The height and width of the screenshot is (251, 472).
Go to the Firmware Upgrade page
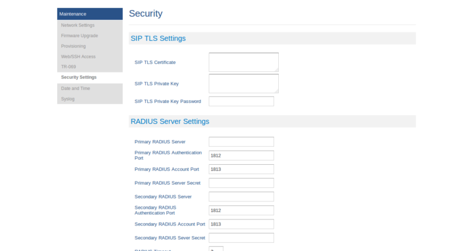pyautogui.click(x=79, y=36)
